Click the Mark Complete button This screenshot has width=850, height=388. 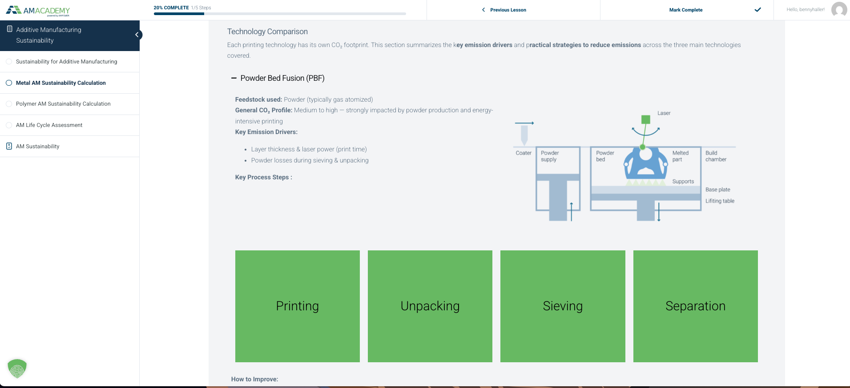pos(687,10)
